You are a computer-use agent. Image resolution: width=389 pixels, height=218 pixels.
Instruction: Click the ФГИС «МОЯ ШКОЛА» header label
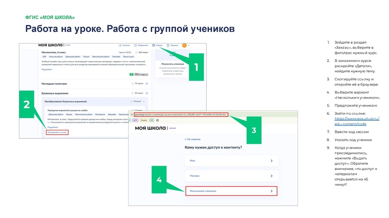[x=50, y=17]
